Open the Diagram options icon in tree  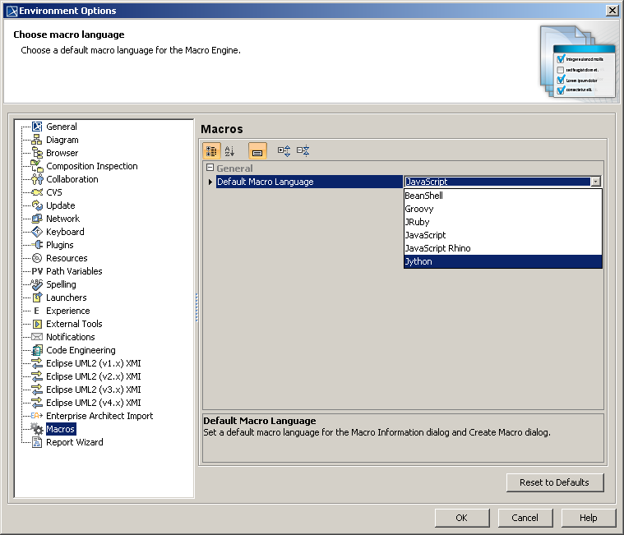point(37,140)
